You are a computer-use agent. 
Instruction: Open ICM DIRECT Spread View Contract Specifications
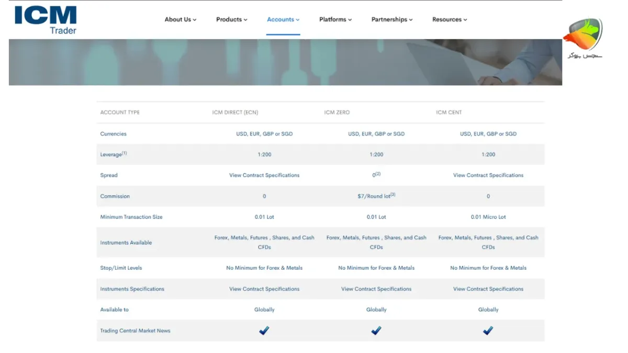coord(264,175)
